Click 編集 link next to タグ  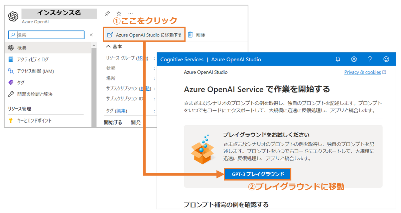pos(121,111)
